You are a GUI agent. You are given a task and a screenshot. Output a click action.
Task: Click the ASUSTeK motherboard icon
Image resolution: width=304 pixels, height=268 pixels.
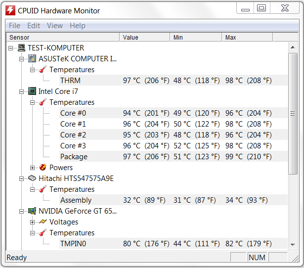[x=32, y=58]
